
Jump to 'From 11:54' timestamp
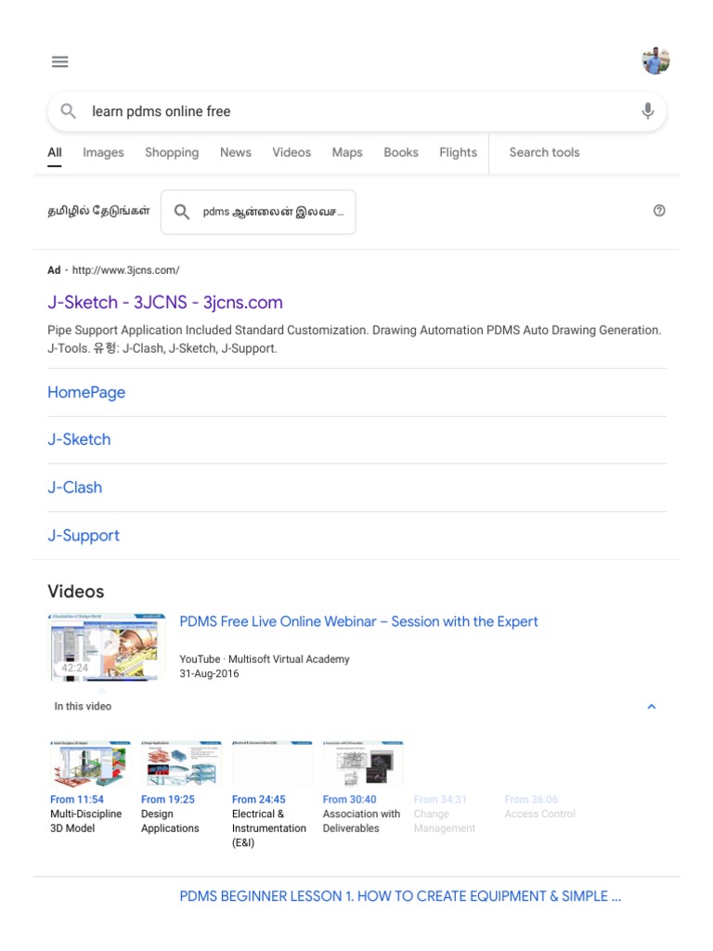point(76,800)
